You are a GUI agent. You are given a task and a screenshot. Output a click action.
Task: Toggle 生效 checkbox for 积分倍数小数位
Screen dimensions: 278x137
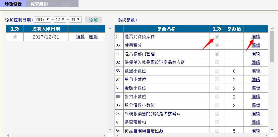pos(217,105)
